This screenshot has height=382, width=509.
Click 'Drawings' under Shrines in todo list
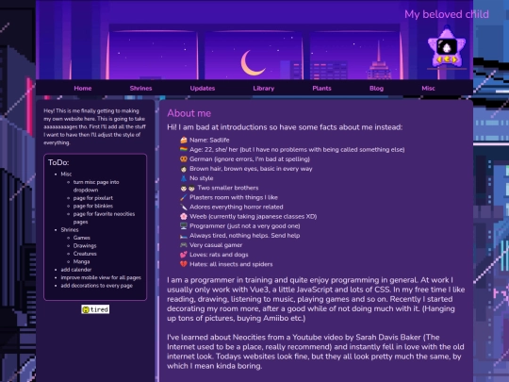tap(85, 245)
